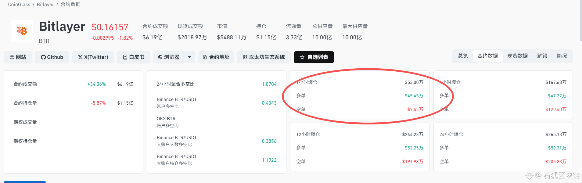Click 12小时爆仓 空单 value $191.98万

pos(413,162)
